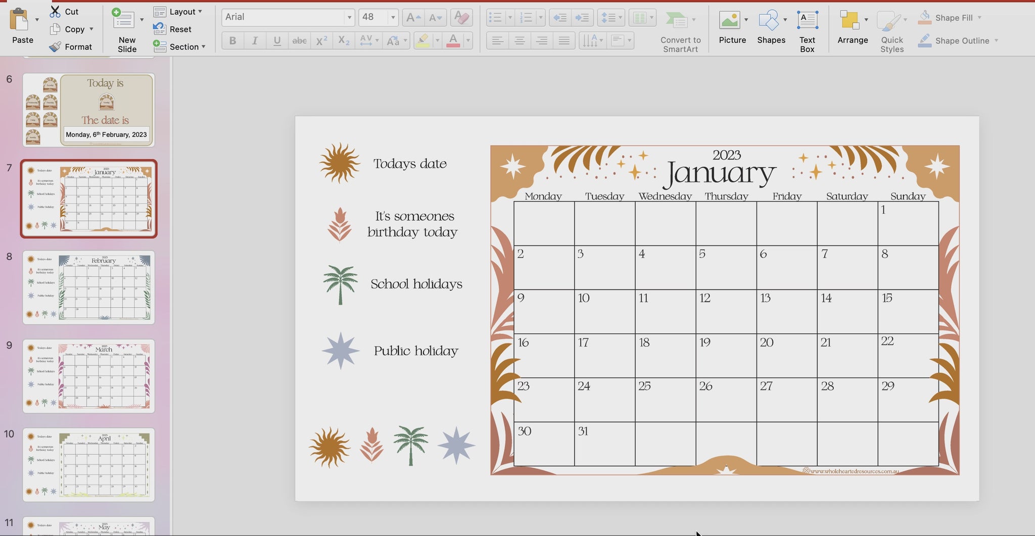
Task: Align text right
Action: (x=542, y=41)
